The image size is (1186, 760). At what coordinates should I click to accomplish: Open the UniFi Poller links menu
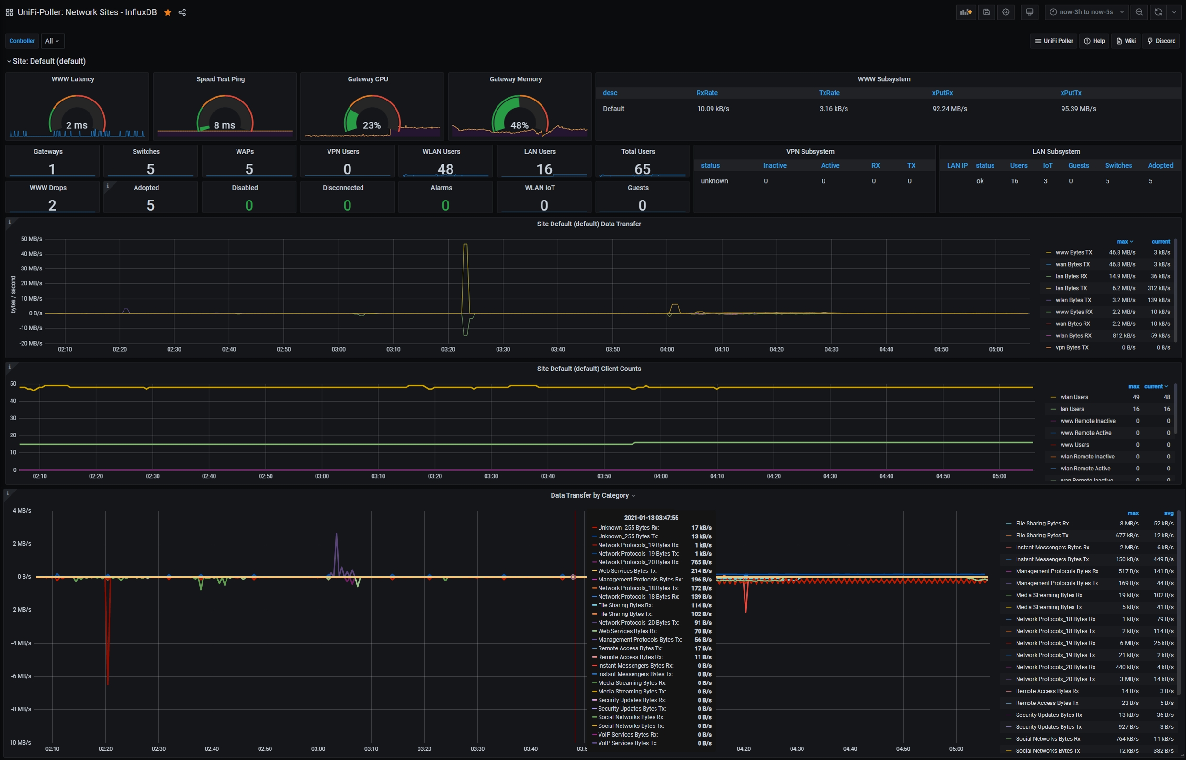(1054, 41)
